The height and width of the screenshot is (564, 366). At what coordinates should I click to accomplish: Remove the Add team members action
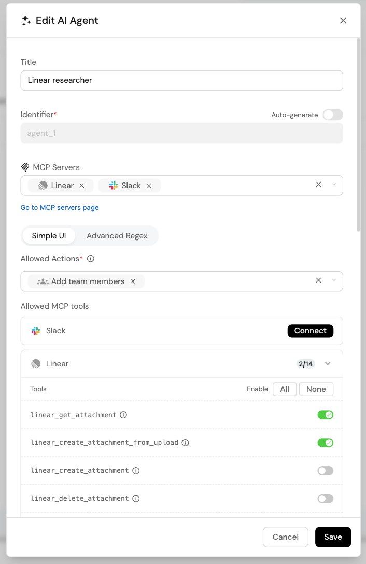pyautogui.click(x=133, y=281)
